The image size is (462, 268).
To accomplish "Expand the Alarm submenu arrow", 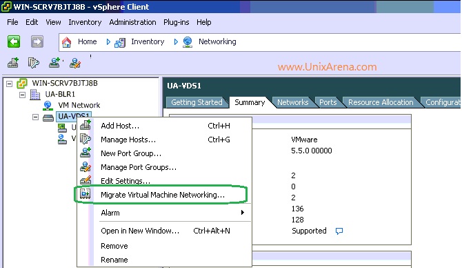I will pos(243,213).
